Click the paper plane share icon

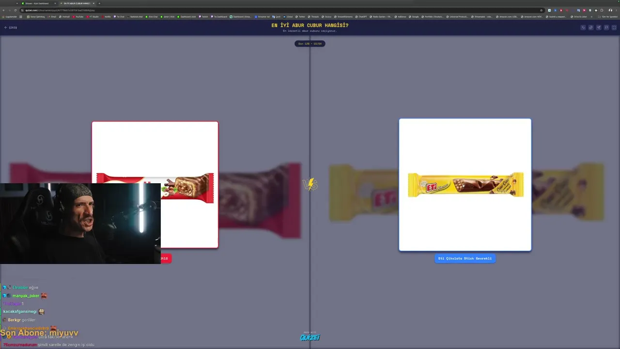pyautogui.click(x=599, y=28)
